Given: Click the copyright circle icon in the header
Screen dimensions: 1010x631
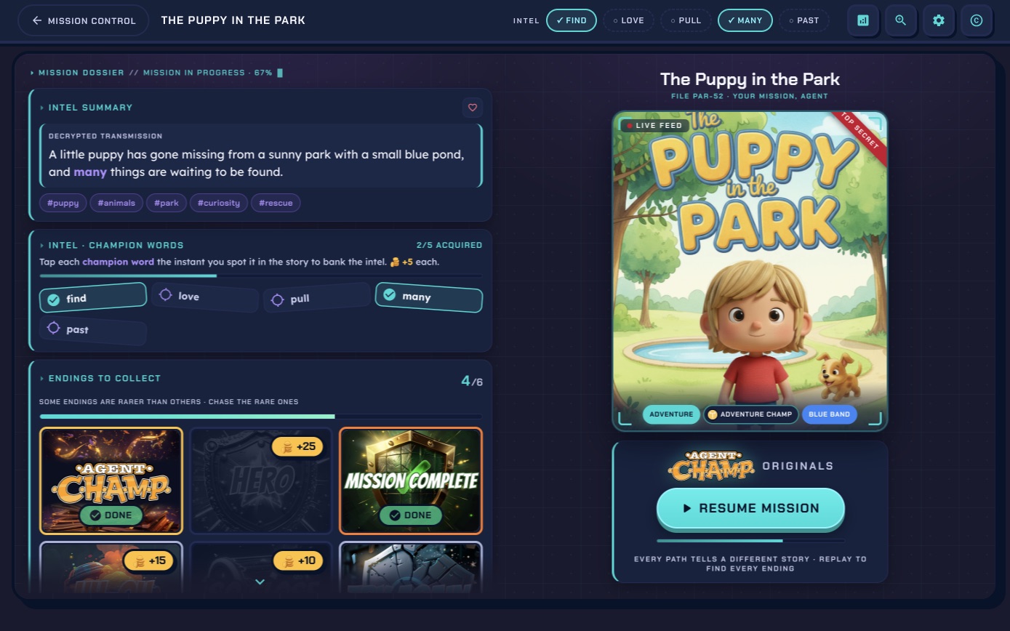Looking at the screenshot, I should [977, 20].
